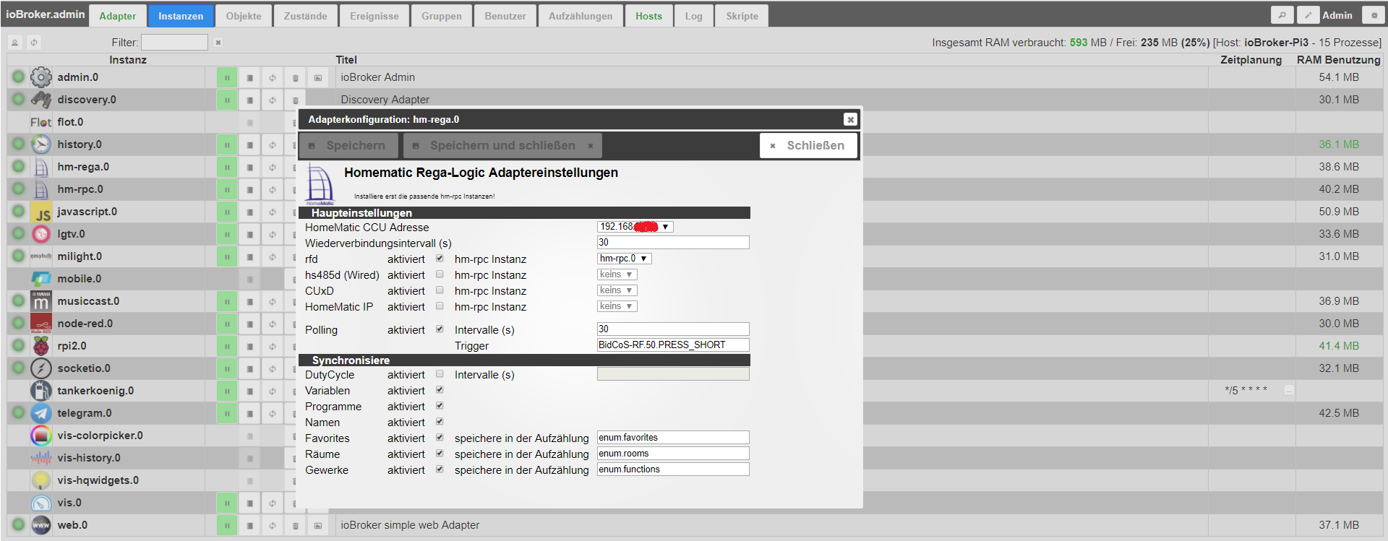Edit the polling Trigger field
Screen dimensions: 1388x541
(673, 345)
